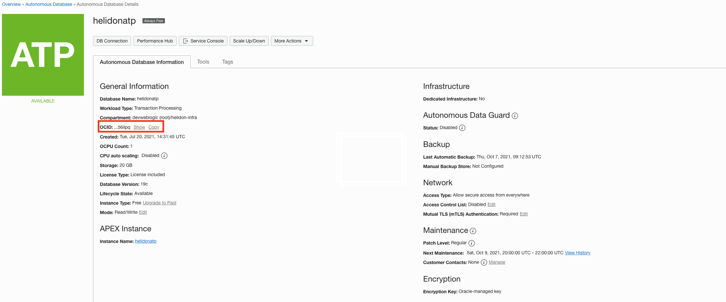Click info icon next to Data Guard Status Disabled
726x302 pixels.
462,128
